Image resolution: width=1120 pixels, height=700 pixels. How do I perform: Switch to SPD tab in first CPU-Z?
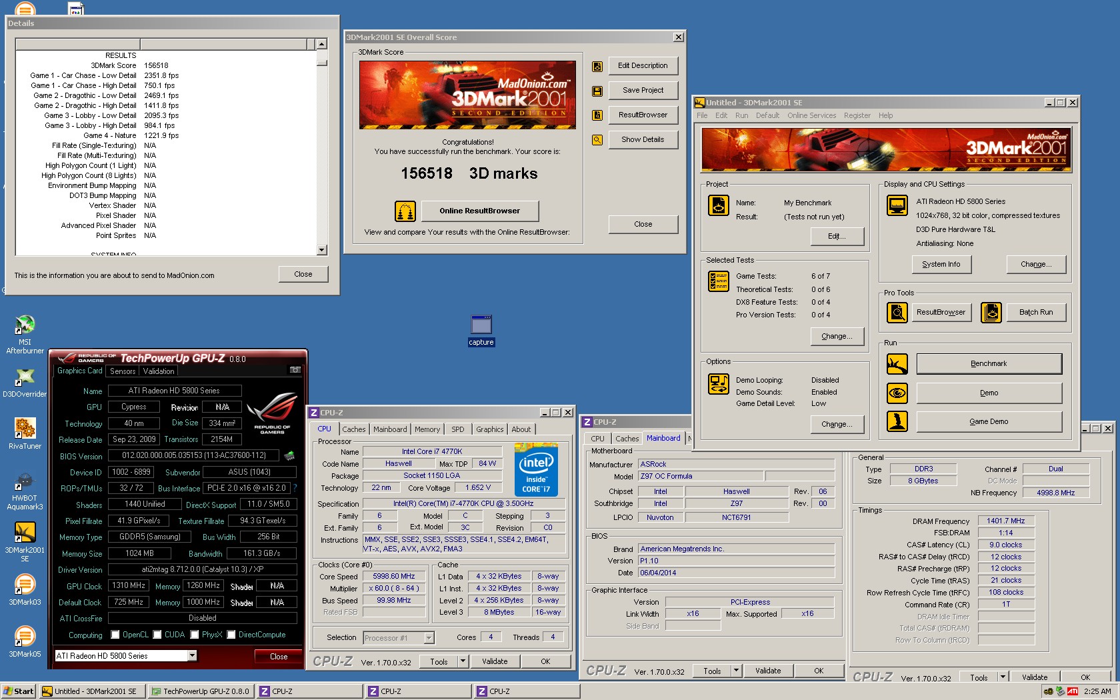point(458,429)
